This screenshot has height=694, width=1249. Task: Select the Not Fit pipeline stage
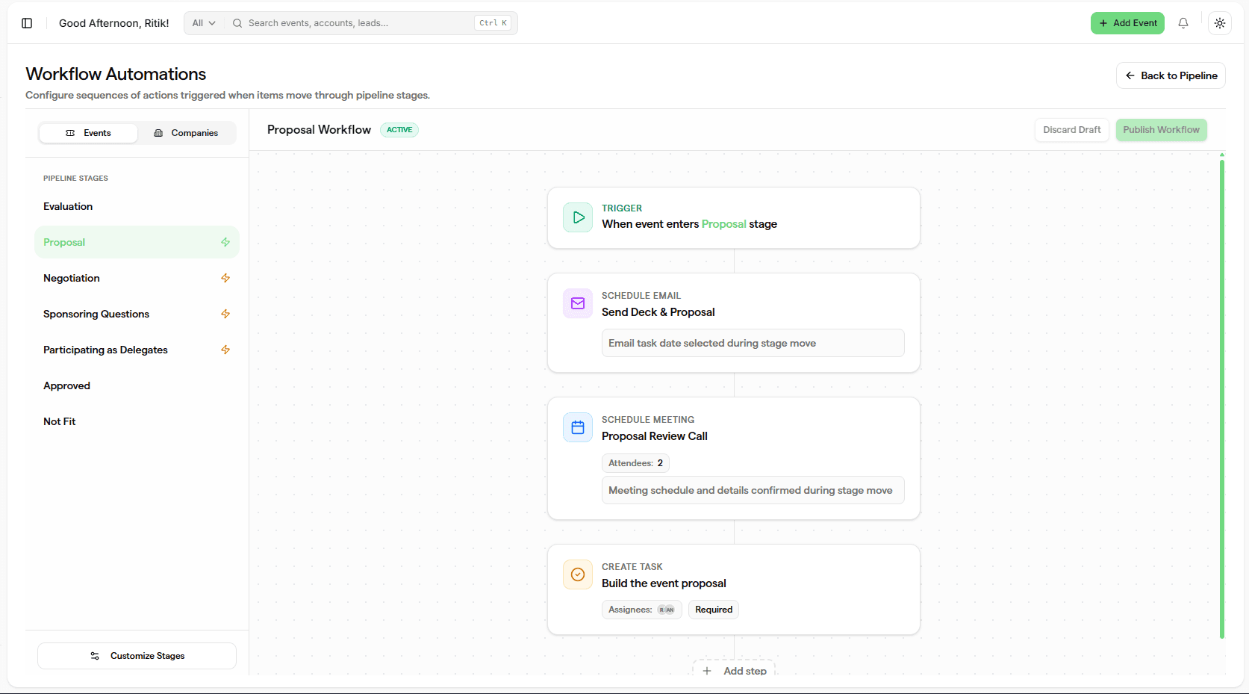(x=137, y=421)
